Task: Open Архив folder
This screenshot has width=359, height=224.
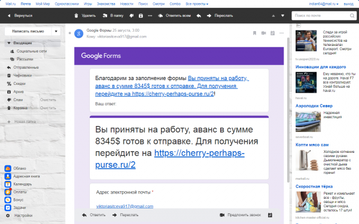Action: point(19,91)
